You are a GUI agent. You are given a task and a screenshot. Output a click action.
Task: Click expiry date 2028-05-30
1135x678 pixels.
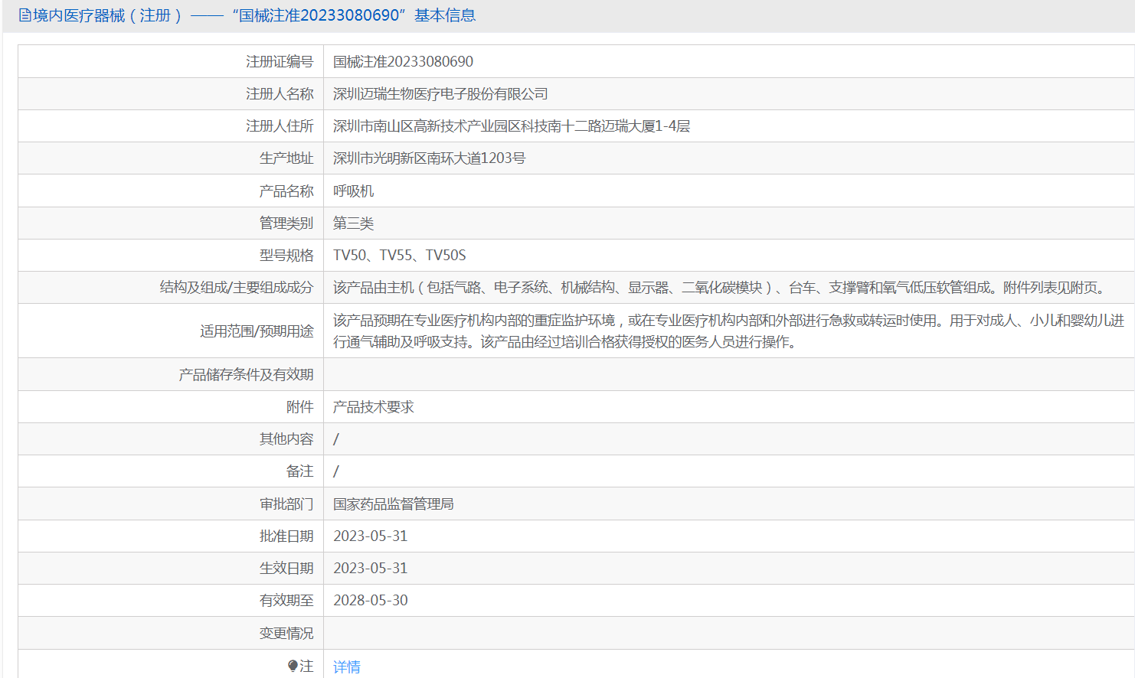[370, 601]
